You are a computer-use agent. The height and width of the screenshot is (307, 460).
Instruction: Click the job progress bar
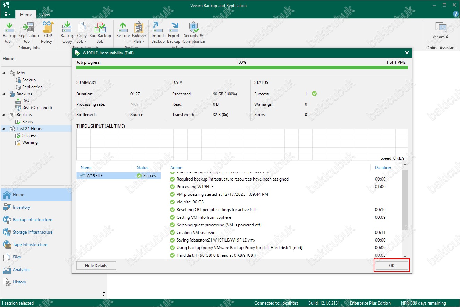[242, 67]
